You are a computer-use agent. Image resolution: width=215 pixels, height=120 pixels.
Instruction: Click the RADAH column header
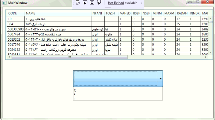point(182,13)
